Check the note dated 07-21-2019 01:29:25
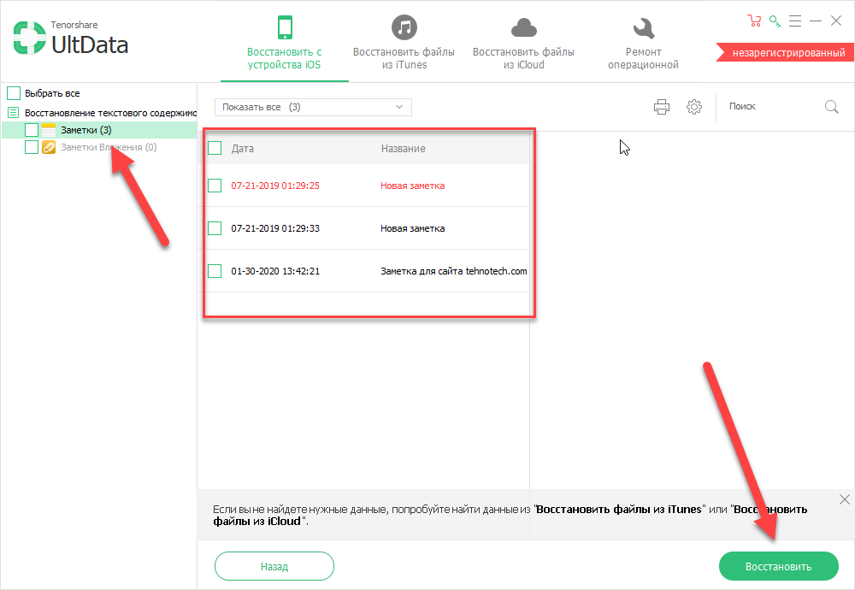855x590 pixels. point(215,186)
